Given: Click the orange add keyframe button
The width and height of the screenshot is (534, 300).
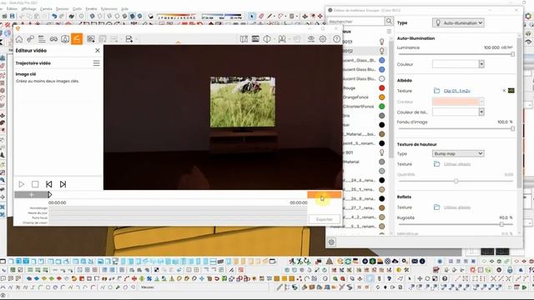Looking at the screenshot, I should pyautogui.click(x=325, y=194).
